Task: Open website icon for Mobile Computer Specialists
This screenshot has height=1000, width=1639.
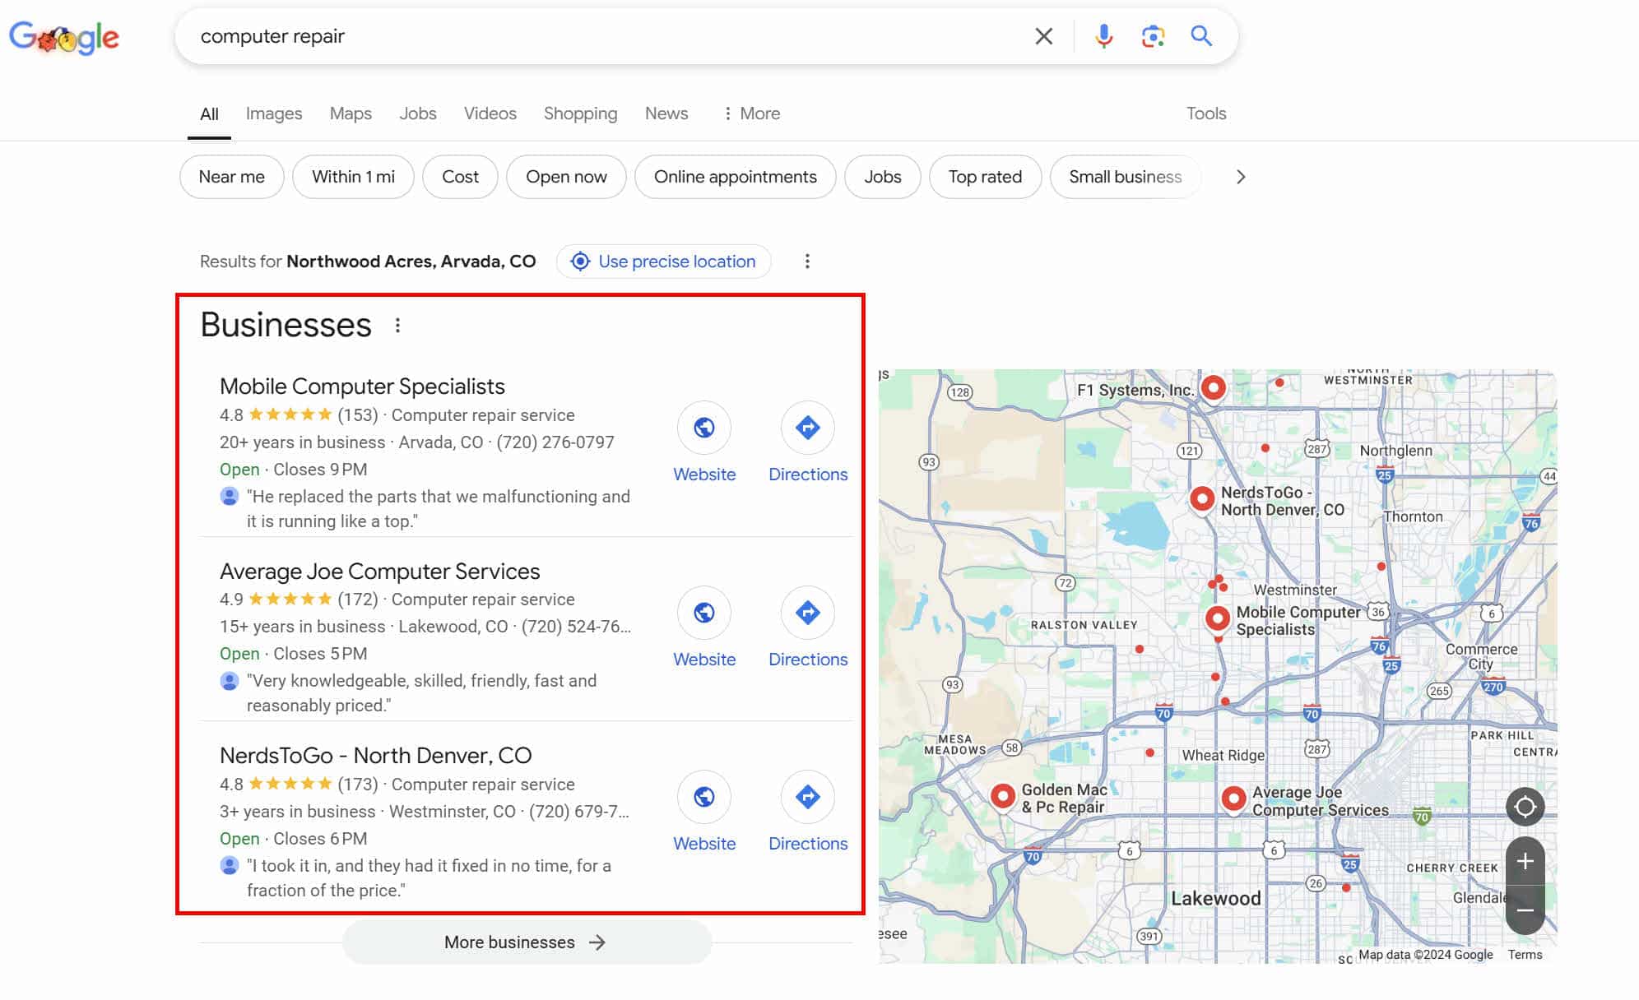Action: [704, 428]
